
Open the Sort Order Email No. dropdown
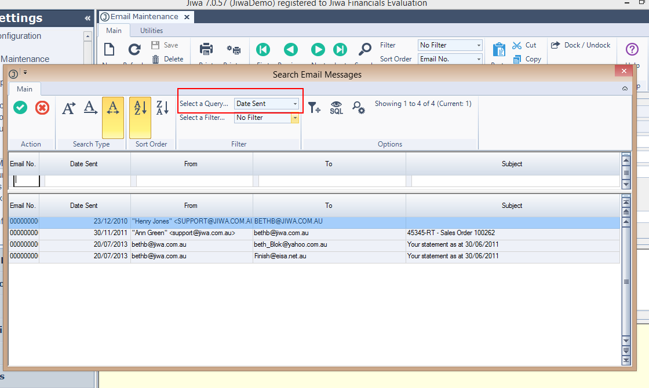(479, 59)
